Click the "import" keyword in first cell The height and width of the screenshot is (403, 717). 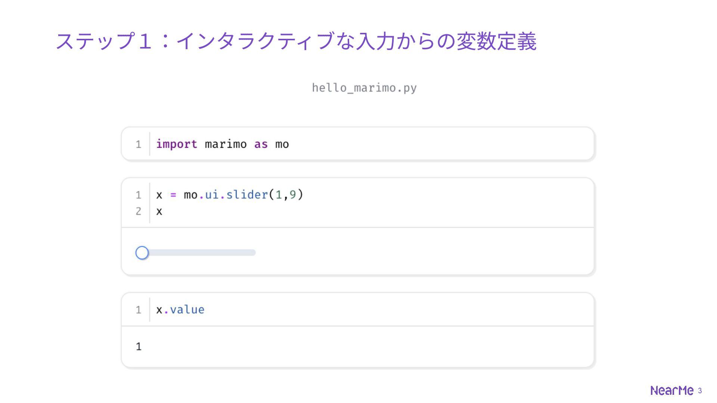point(176,144)
